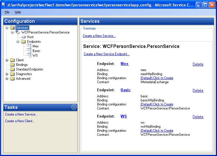
Task: Create binding configuration for Basic endpoint
Action: pyautogui.click(x=157, y=104)
